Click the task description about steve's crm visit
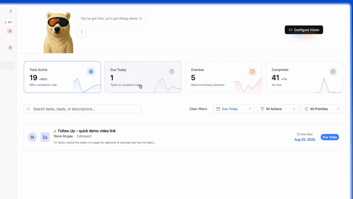The image size is (353, 199). tap(107, 143)
